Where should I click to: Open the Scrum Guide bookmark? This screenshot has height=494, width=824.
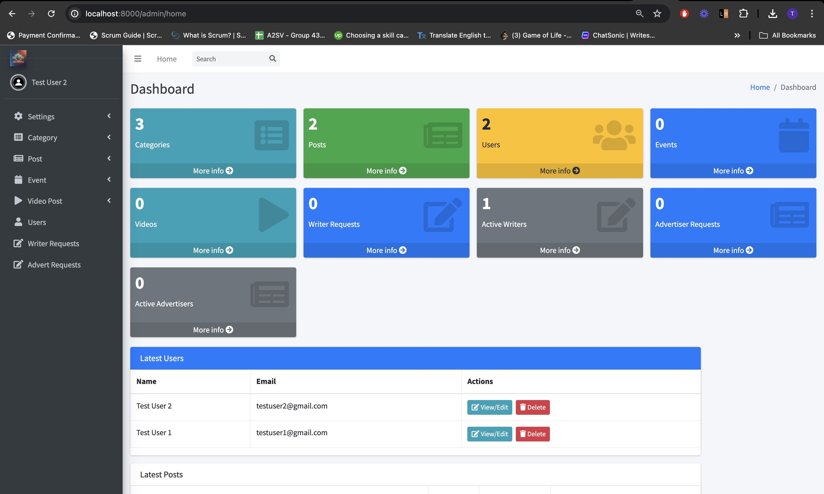[126, 35]
